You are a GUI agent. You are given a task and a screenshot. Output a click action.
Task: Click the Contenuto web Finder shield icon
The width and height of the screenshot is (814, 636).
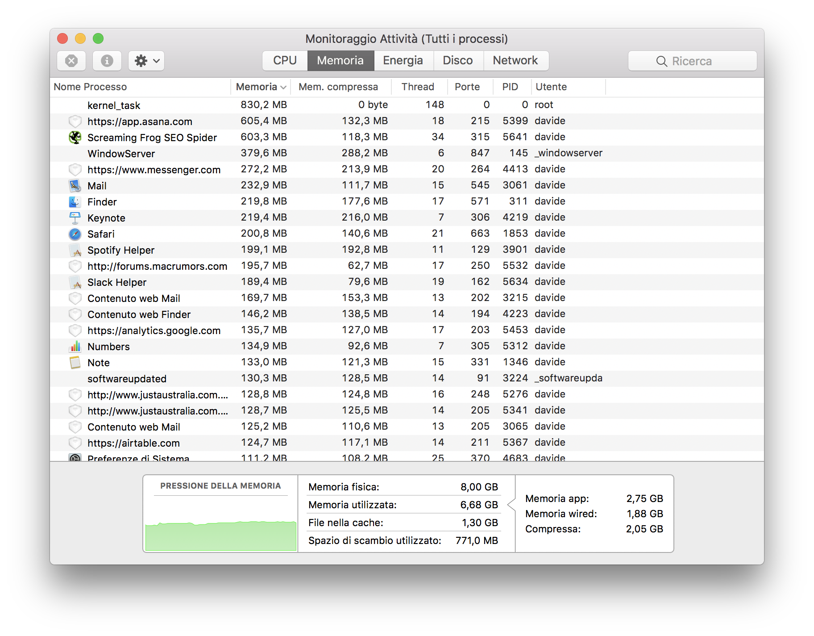[75, 314]
